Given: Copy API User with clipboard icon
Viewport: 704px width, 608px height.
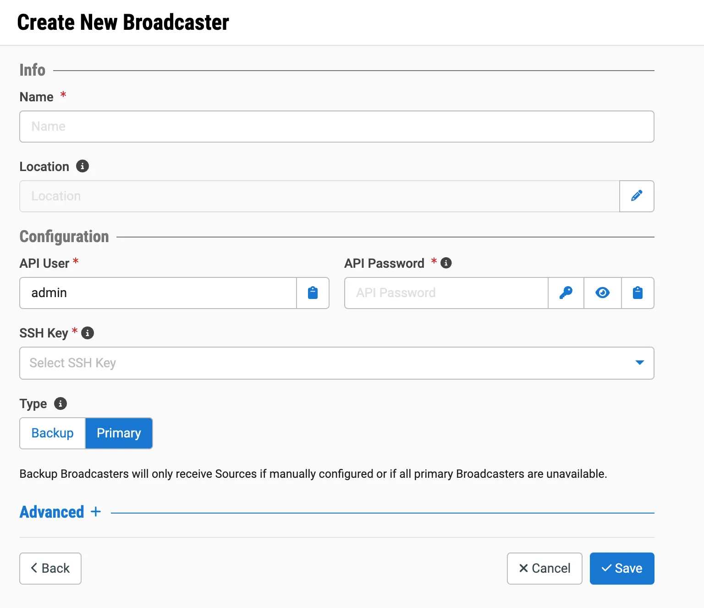Looking at the screenshot, I should coord(313,293).
